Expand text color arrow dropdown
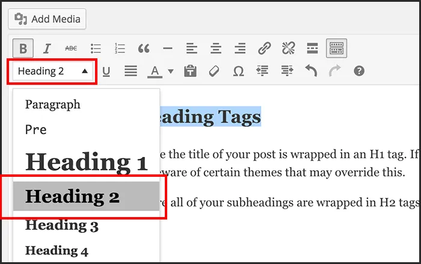421x264 pixels. point(170,72)
